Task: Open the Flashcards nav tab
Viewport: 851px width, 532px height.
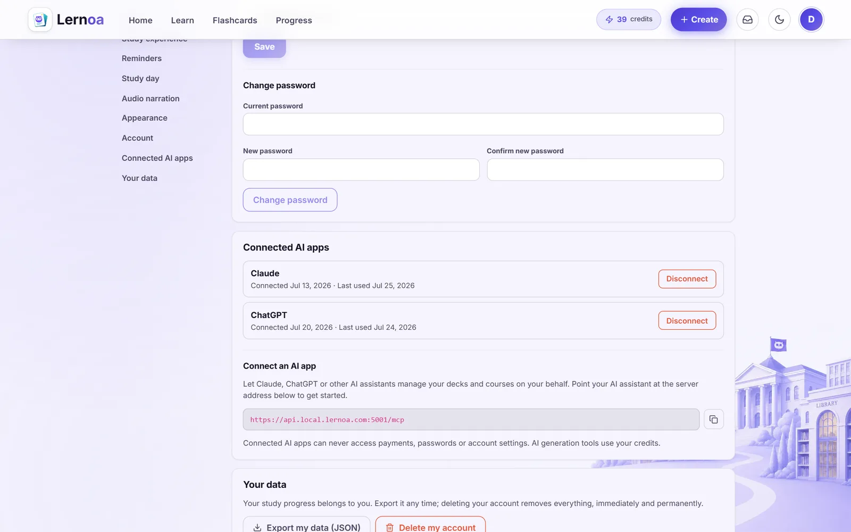Action: (x=235, y=20)
